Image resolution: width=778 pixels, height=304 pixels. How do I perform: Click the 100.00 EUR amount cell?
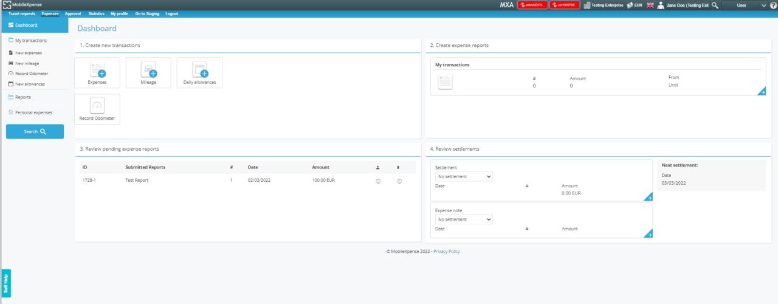click(323, 181)
